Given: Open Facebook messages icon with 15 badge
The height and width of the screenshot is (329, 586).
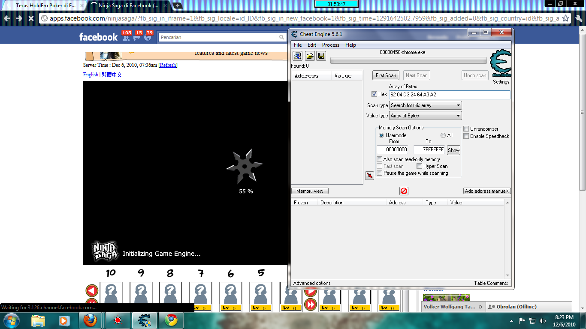Looking at the screenshot, I should click(x=137, y=37).
